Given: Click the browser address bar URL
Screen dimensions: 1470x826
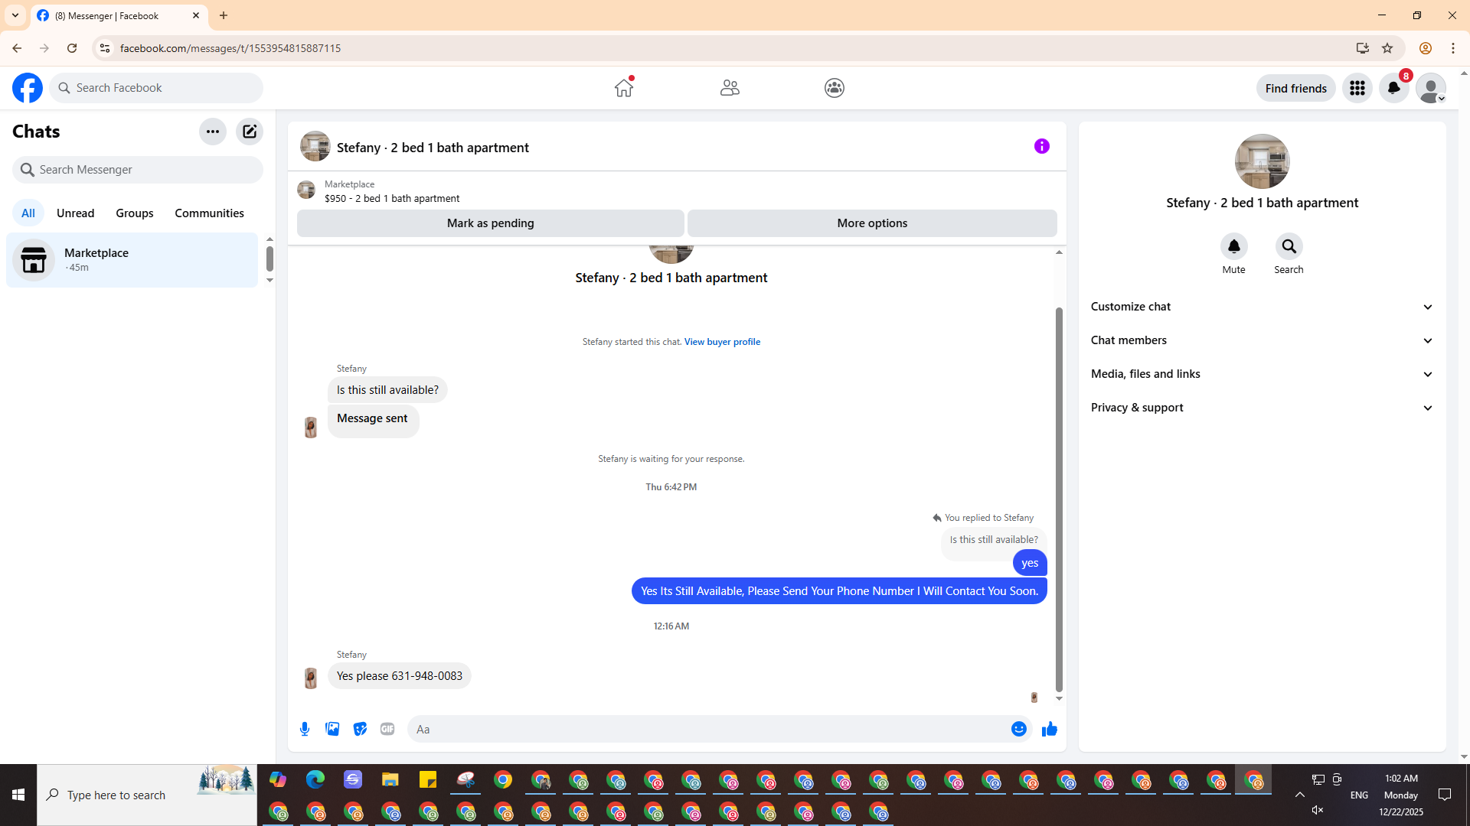Looking at the screenshot, I should [230, 48].
